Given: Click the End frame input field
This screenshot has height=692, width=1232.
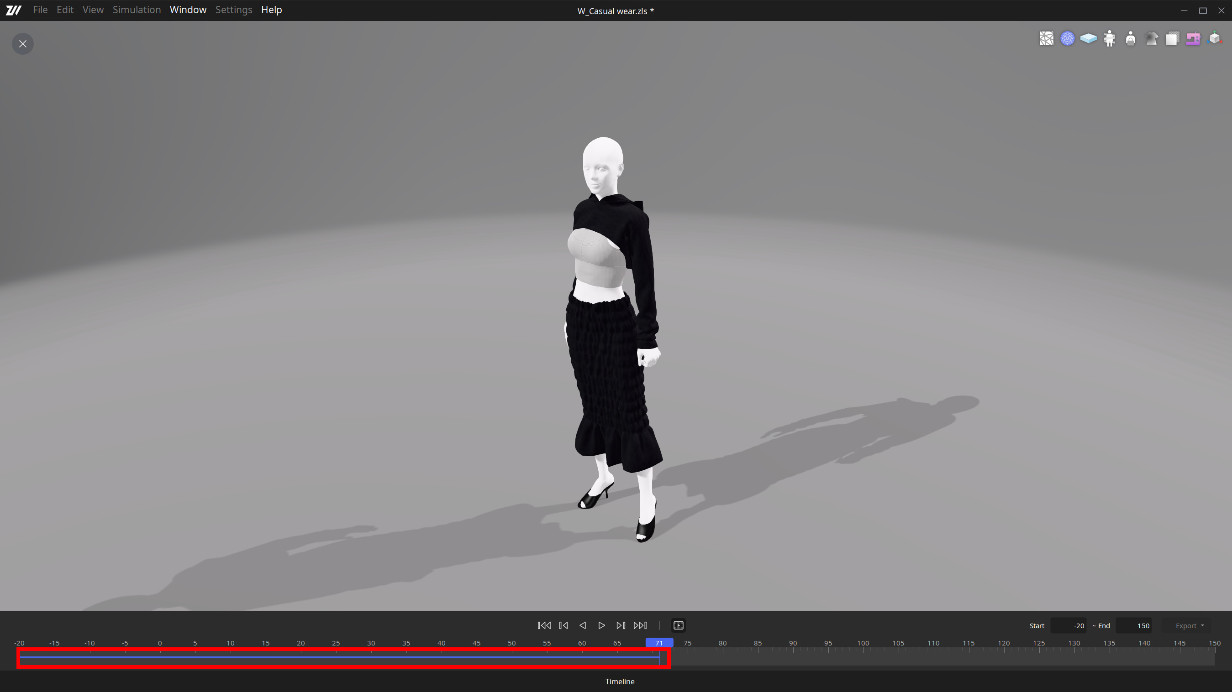Looking at the screenshot, I should coord(1133,626).
